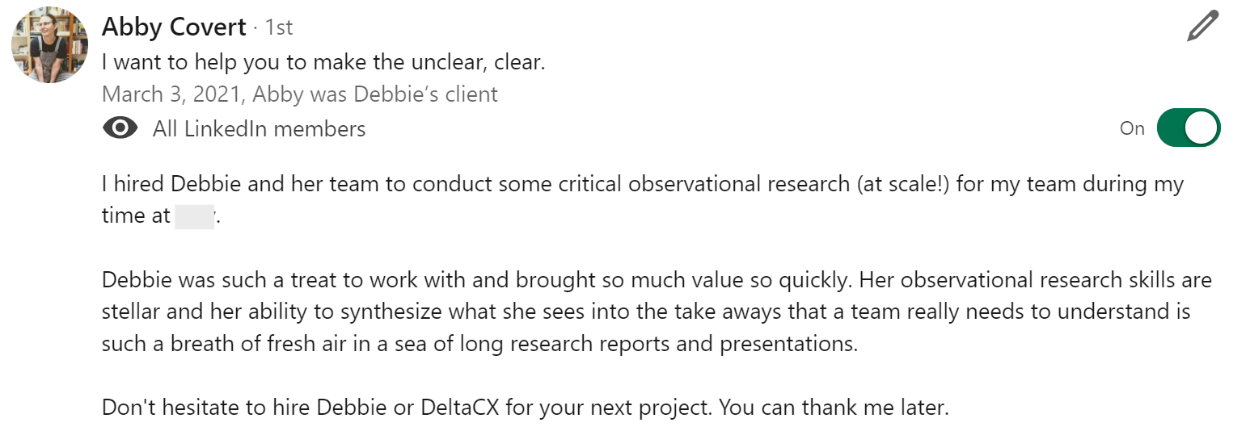Toggle off the recommendation visibility switch
The width and height of the screenshot is (1250, 431).
click(x=1188, y=128)
